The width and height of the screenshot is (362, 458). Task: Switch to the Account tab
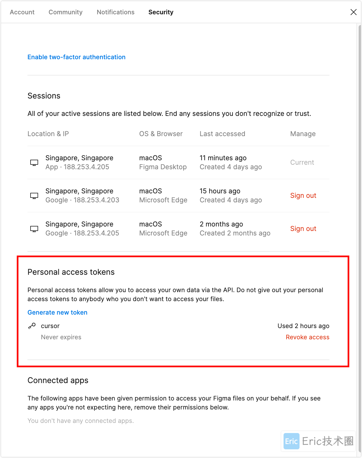click(x=22, y=12)
